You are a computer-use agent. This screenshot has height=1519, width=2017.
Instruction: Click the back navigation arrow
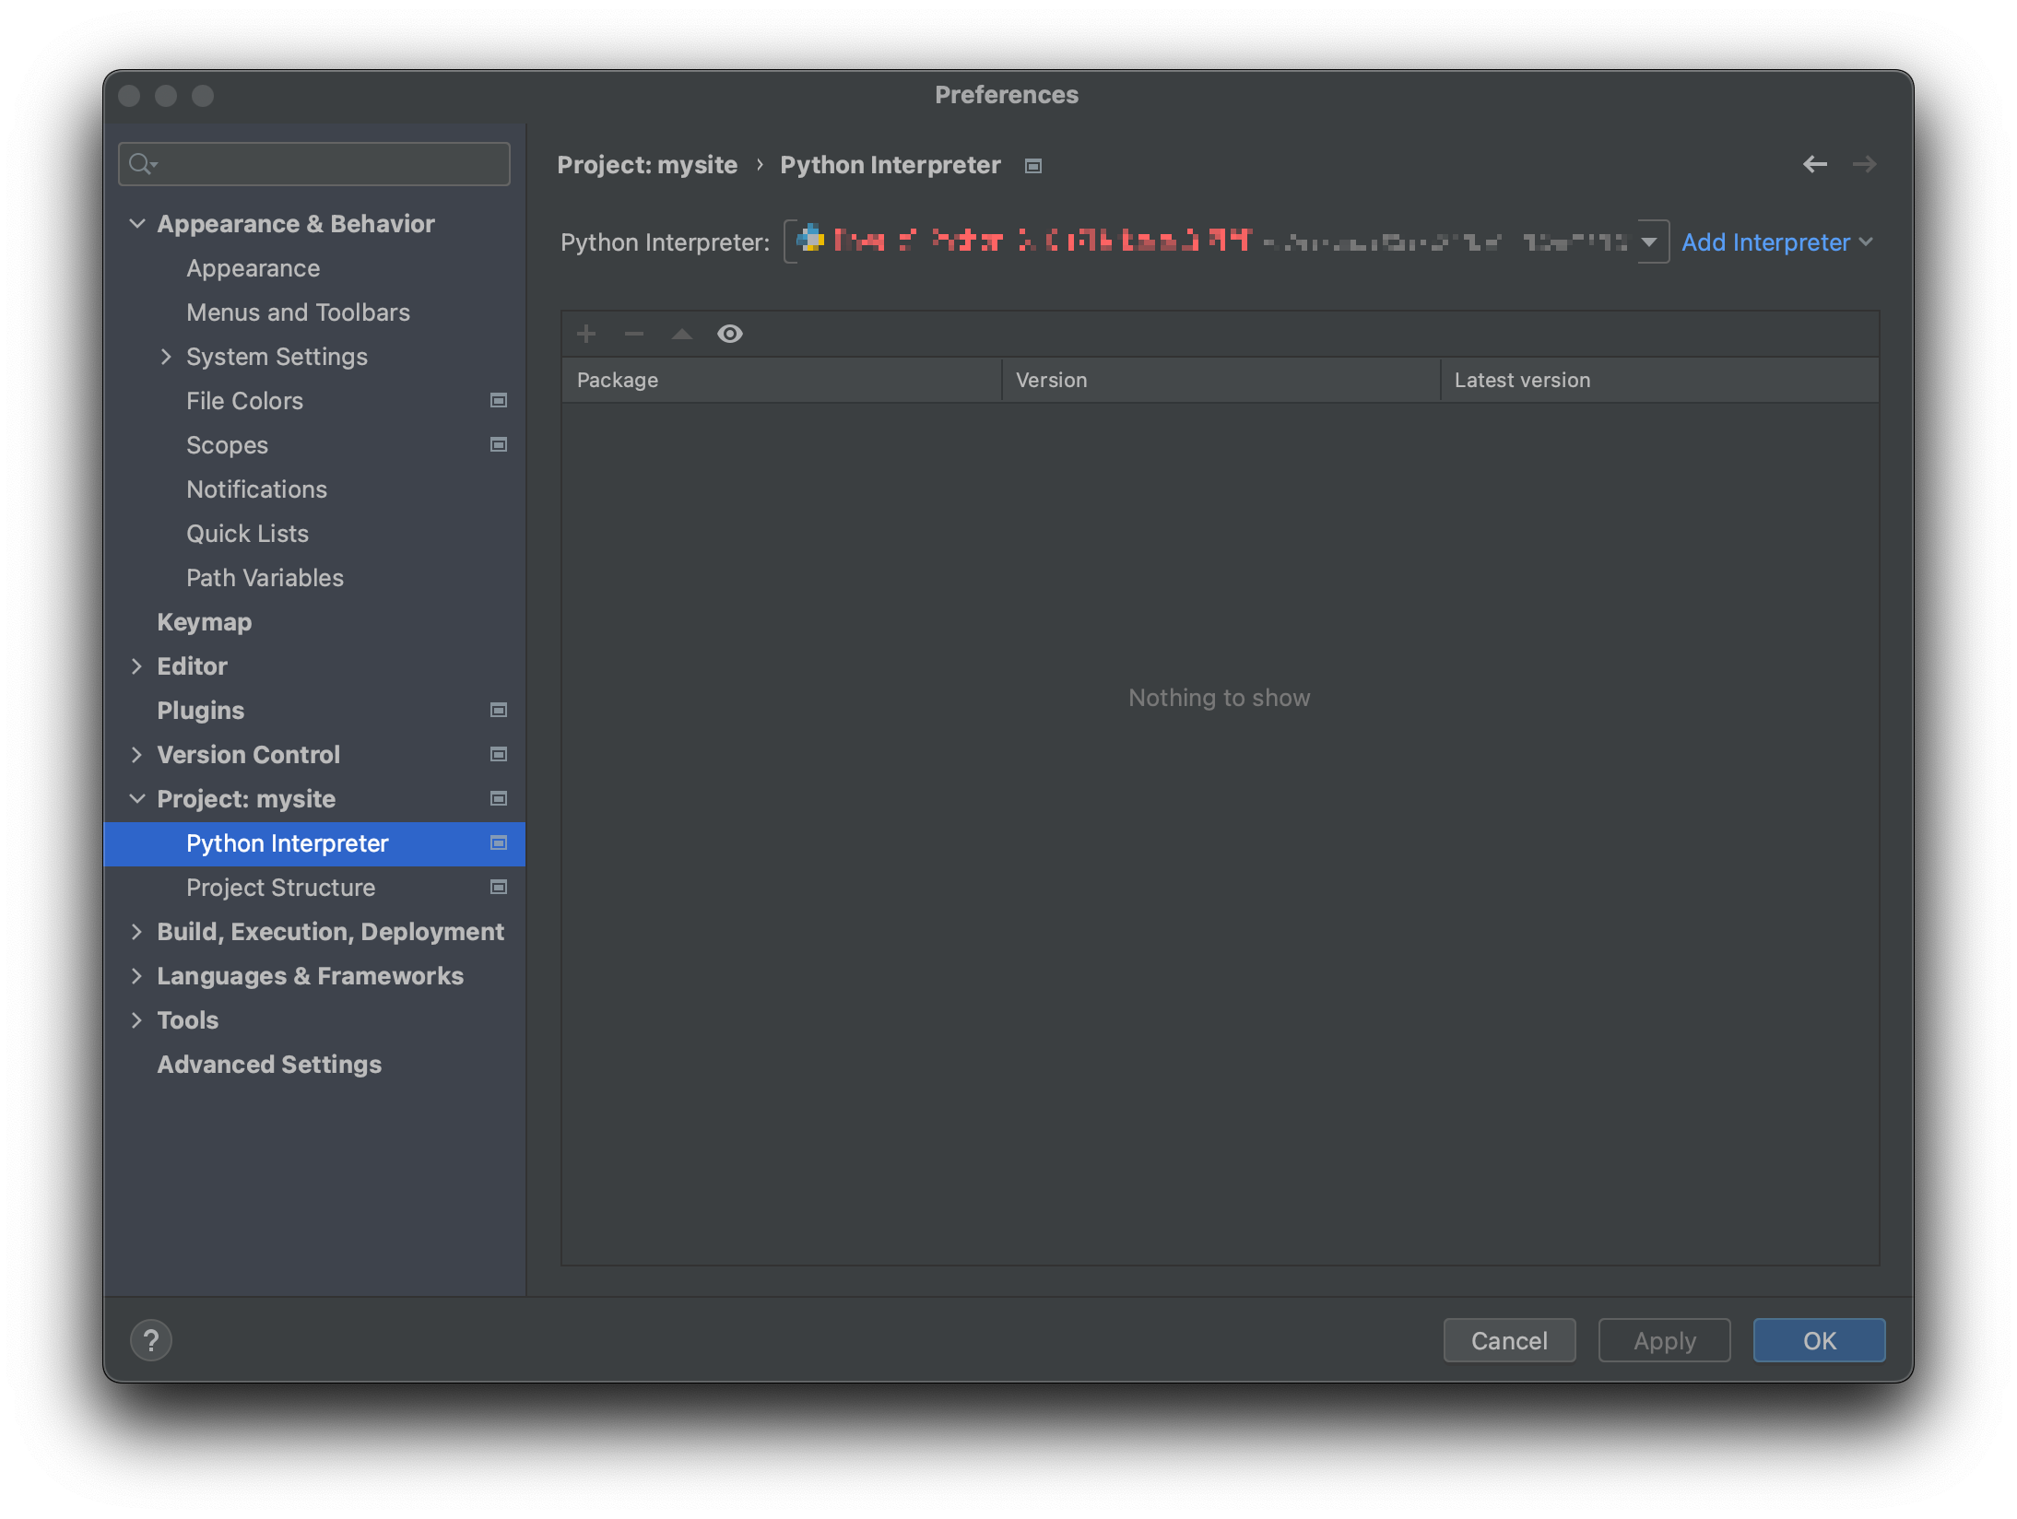tap(1814, 164)
